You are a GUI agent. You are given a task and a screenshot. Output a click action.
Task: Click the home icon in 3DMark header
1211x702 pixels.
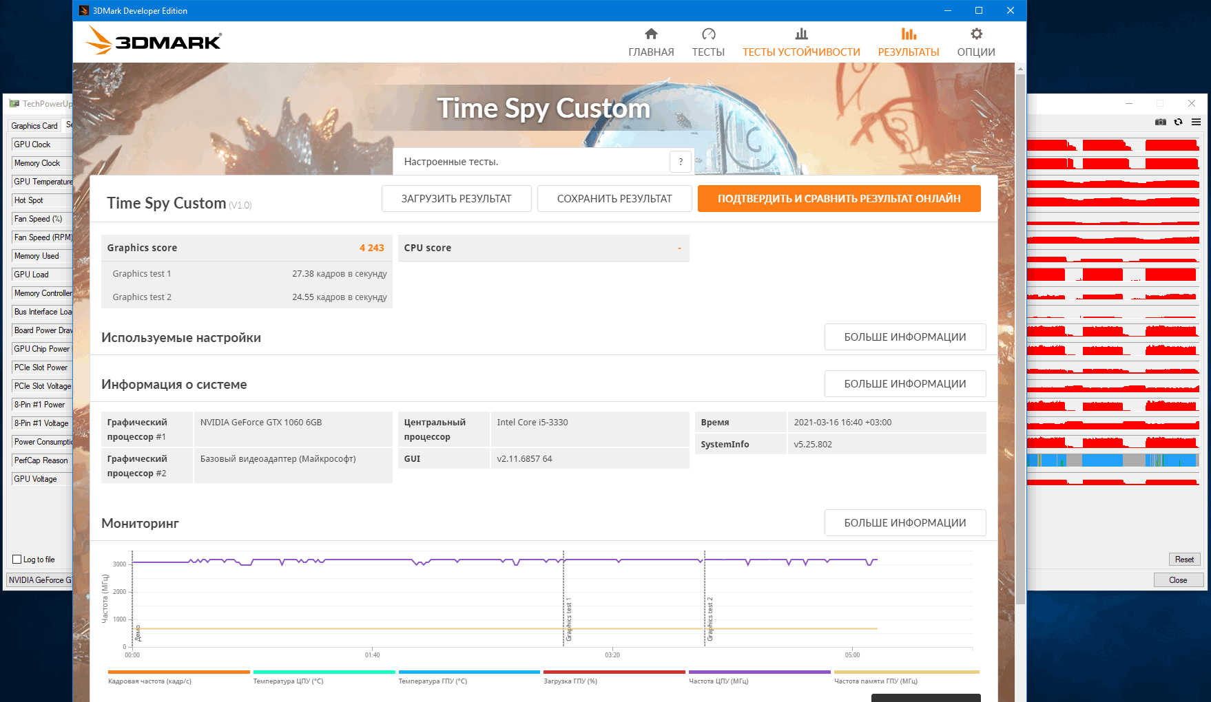click(651, 34)
